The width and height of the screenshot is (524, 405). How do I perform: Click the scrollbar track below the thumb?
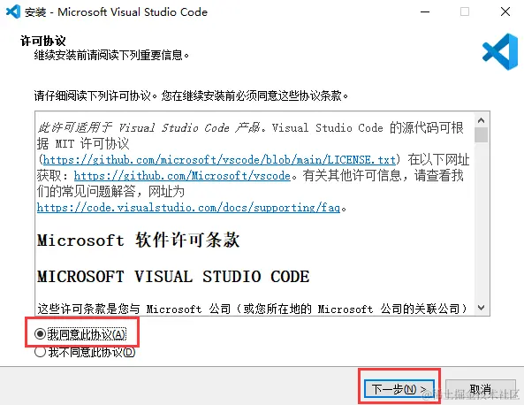pyautogui.click(x=482, y=222)
